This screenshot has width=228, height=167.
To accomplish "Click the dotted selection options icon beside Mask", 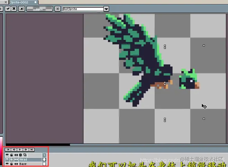I will pos(57,9).
